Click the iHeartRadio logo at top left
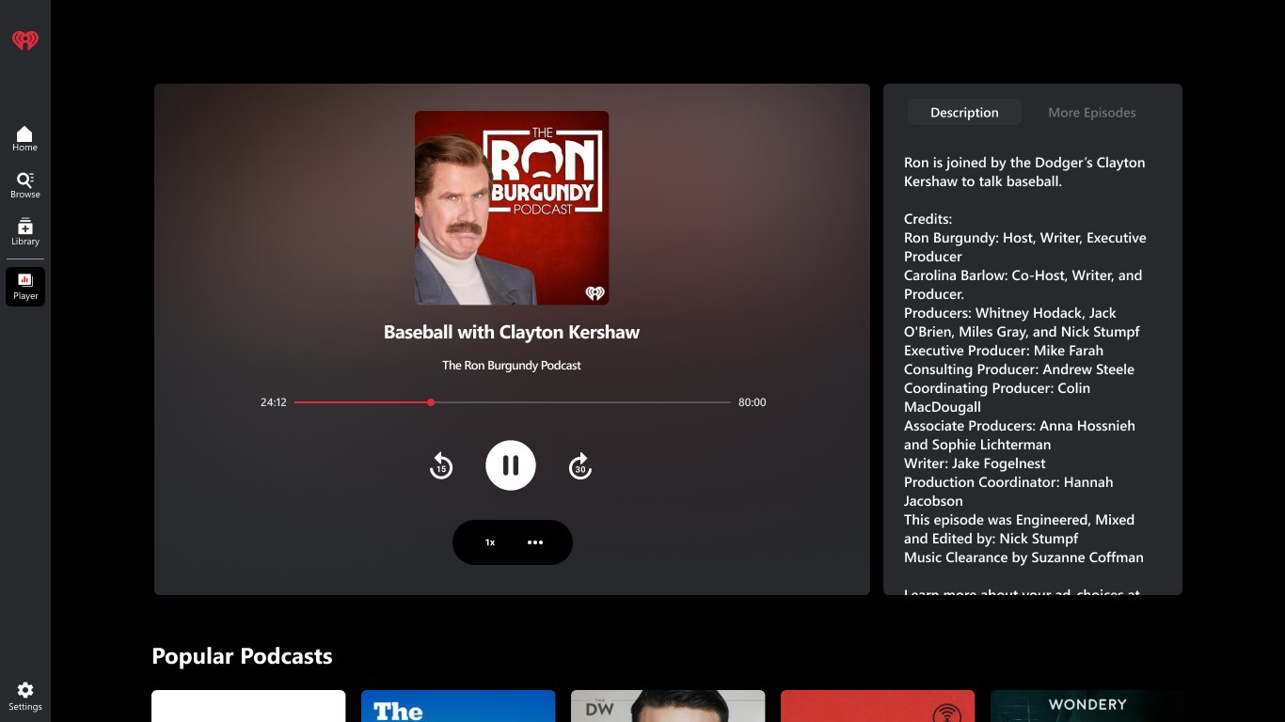The width and height of the screenshot is (1285, 722). (24, 40)
